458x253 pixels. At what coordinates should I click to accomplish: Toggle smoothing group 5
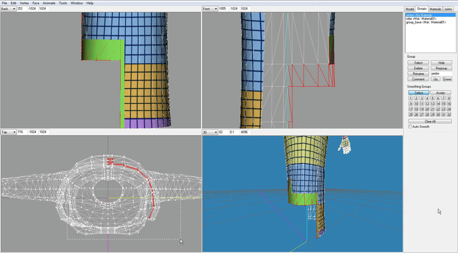point(433,98)
